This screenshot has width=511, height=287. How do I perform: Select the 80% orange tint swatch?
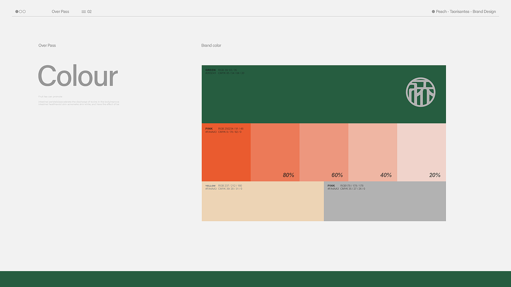point(275,152)
